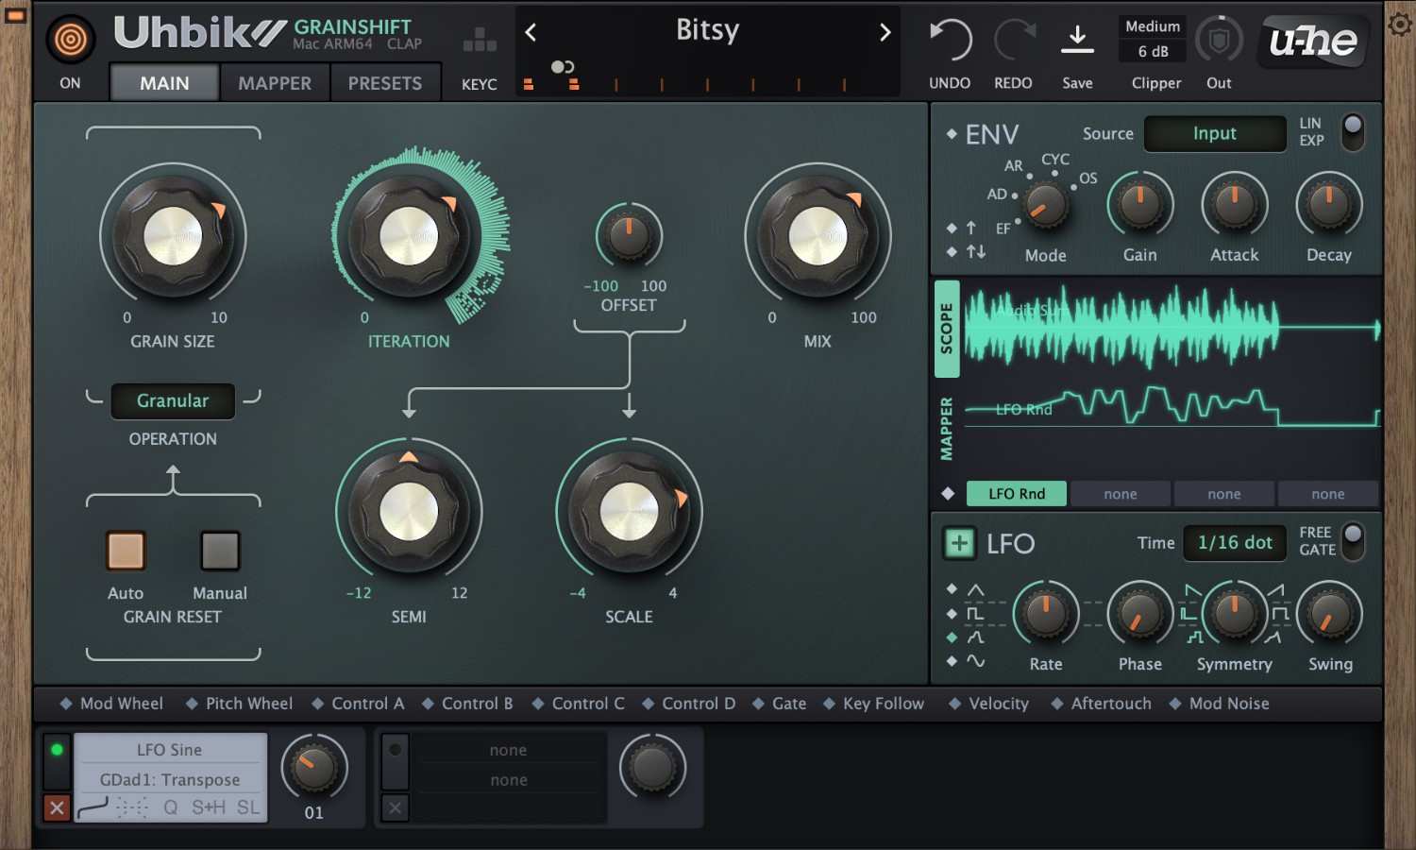
Task: Enable Auto grain reset
Action: [x=126, y=551]
